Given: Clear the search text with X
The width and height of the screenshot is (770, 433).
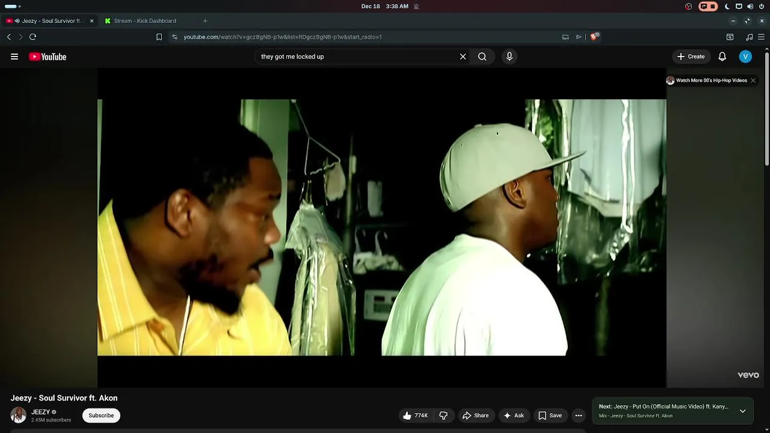Looking at the screenshot, I should (463, 57).
